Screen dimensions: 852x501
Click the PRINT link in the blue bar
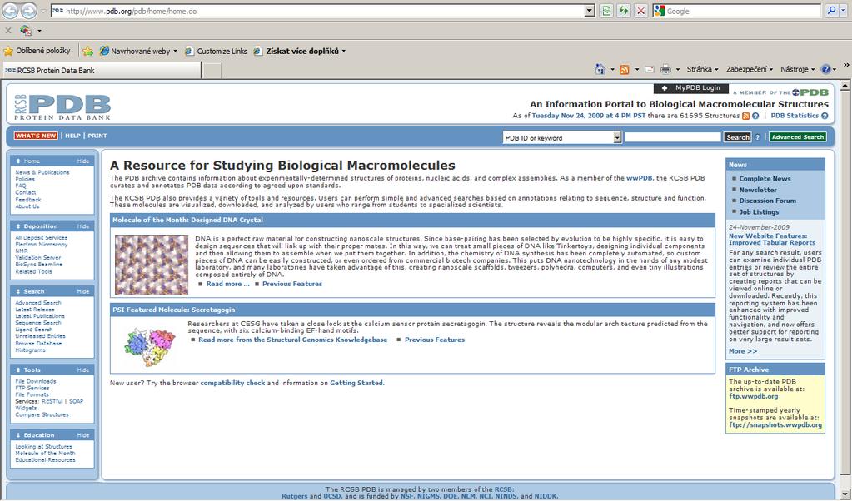[x=97, y=136]
